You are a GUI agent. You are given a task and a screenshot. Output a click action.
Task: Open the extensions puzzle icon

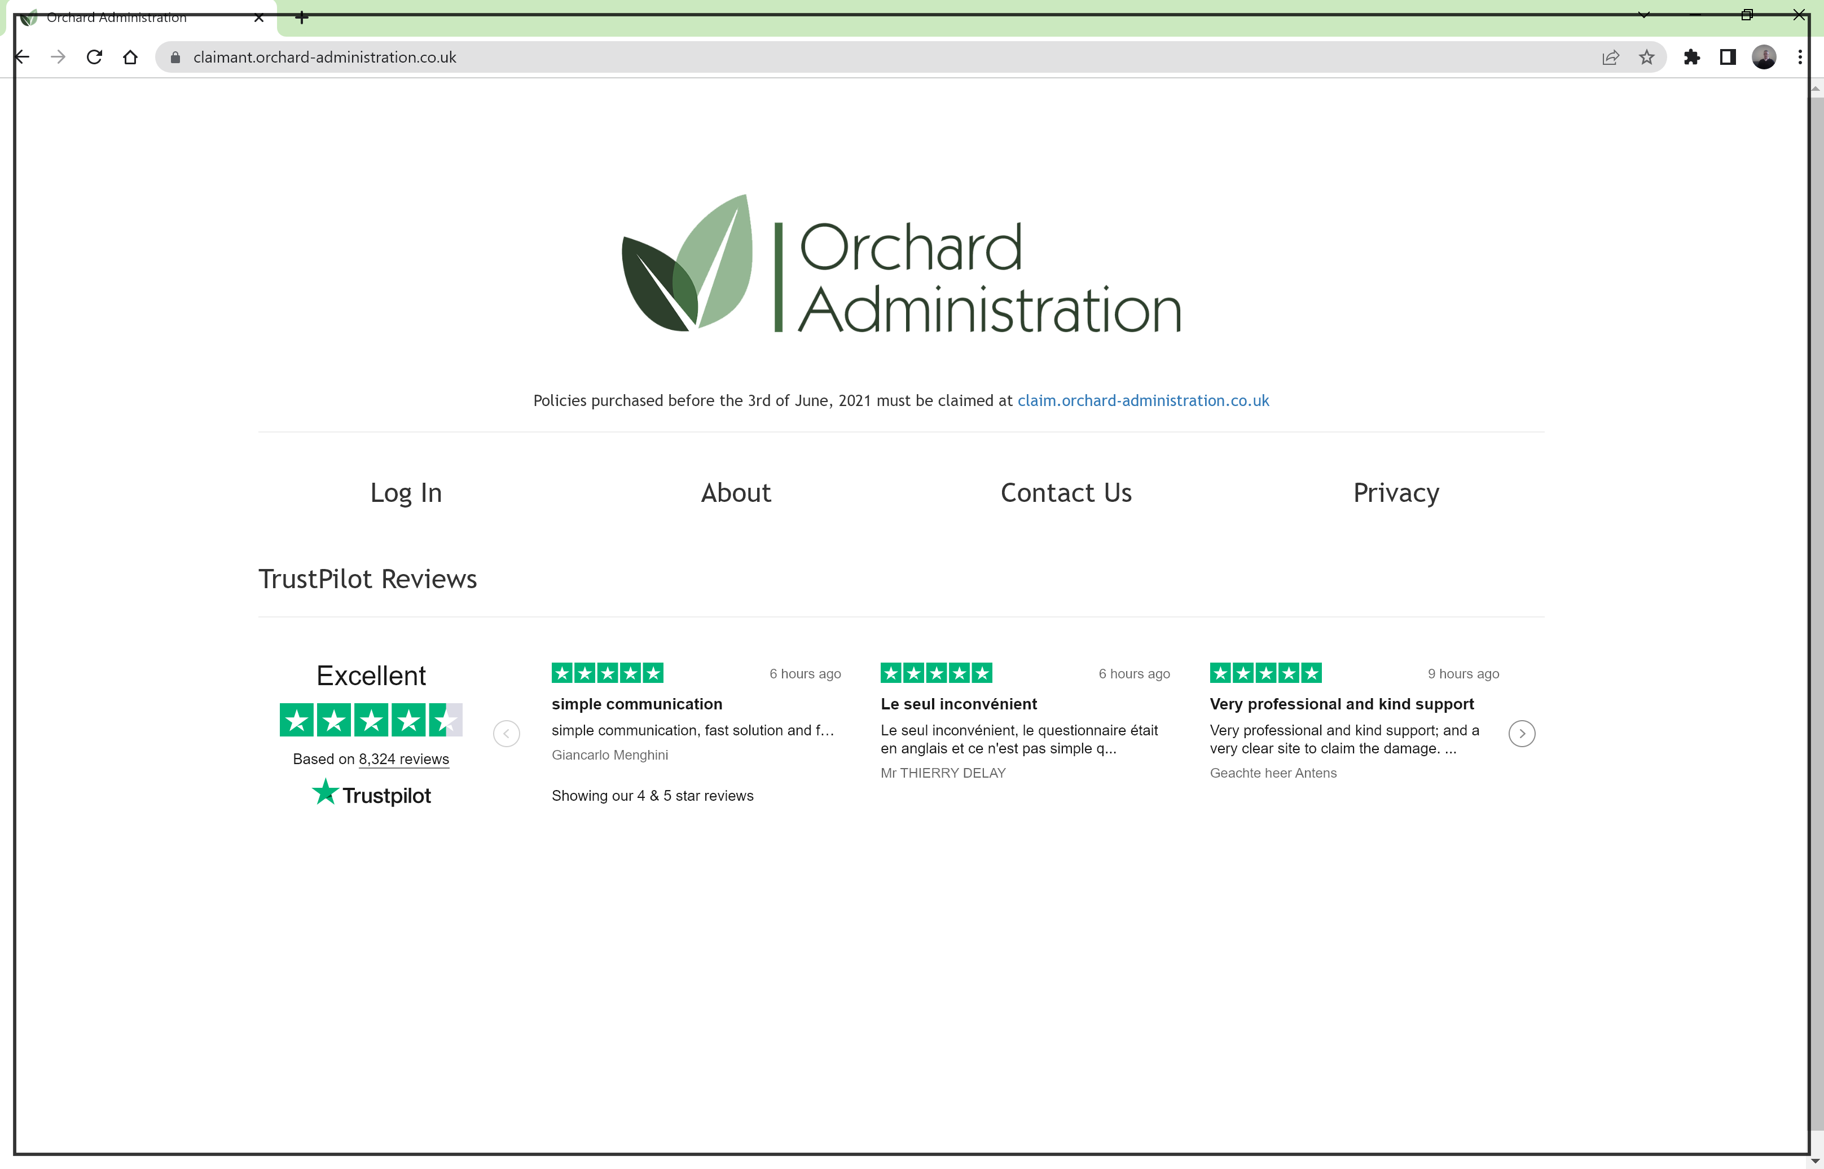tap(1692, 57)
